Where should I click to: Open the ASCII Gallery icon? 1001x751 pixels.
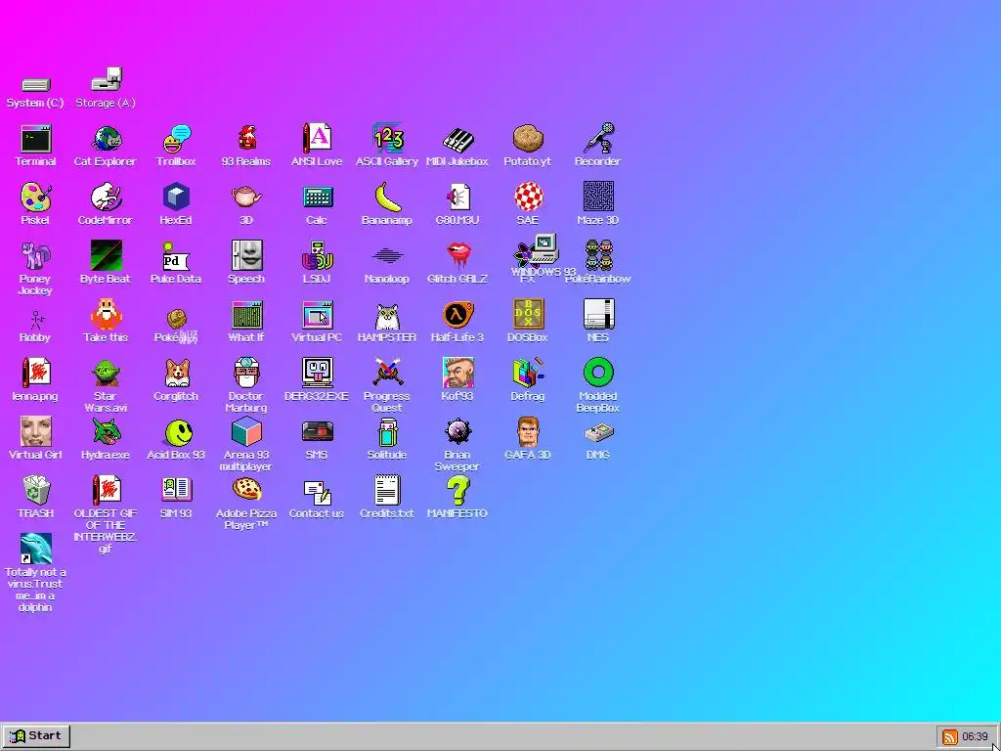coord(387,139)
